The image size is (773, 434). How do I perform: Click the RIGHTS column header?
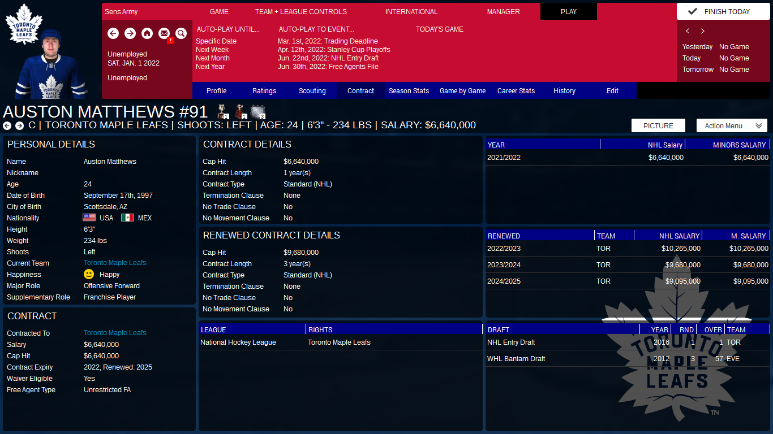394,329
